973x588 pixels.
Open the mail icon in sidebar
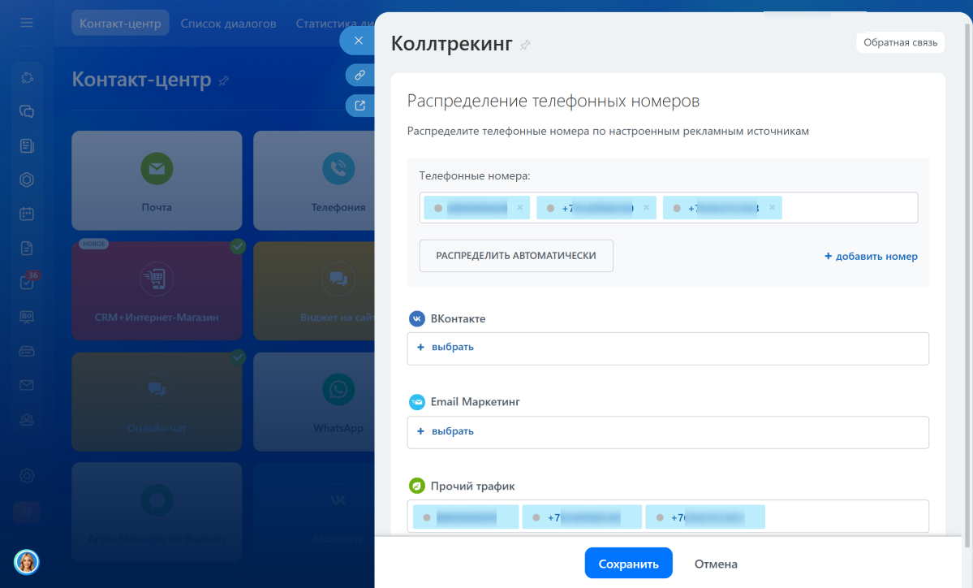point(27,385)
